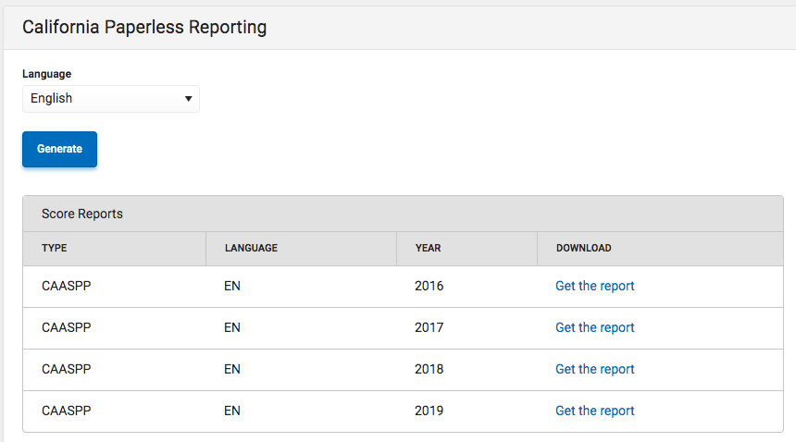Click the TYPE column header
This screenshot has height=442, width=796.
click(55, 249)
